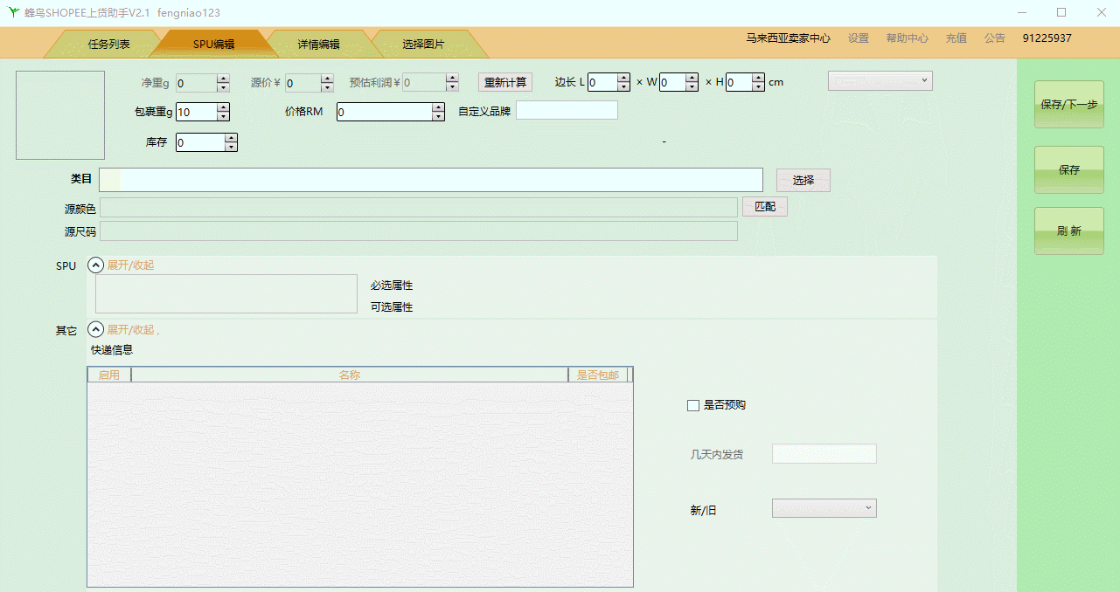
Task: Collapse the 其它 section chevron icon
Action: coord(96,330)
